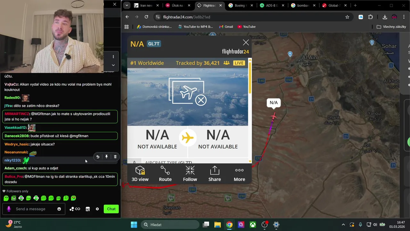Open File Explorer from the taskbar
Image resolution: width=410 pixels, height=231 pixels.
click(x=217, y=225)
